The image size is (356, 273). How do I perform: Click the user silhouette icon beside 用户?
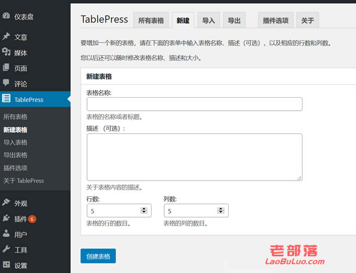(6, 234)
